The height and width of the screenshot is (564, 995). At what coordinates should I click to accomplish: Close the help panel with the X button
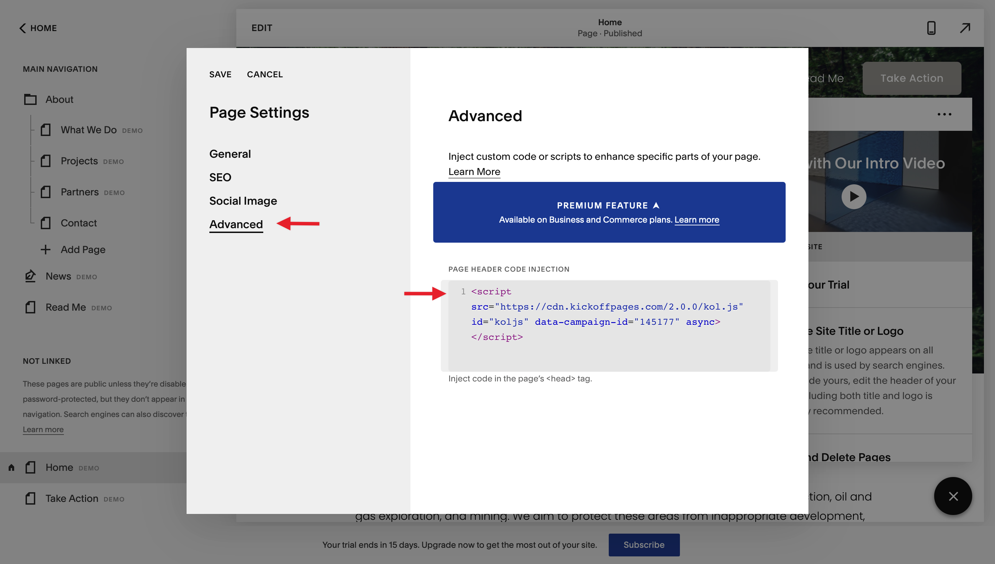point(953,496)
